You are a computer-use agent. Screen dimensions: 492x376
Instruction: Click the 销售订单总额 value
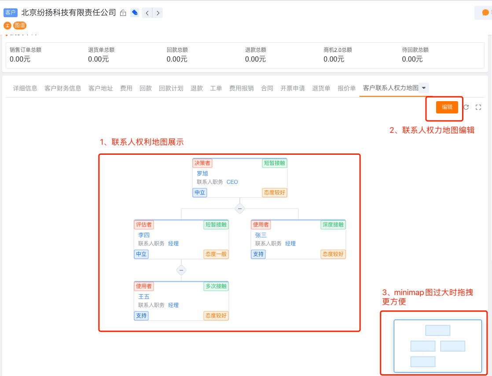20,59
